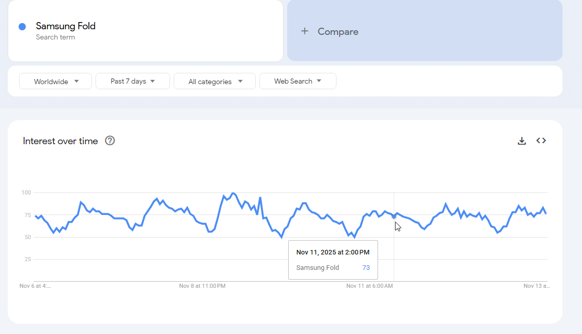The image size is (582, 334).
Task: Select the highlighted data point on the chart line
Action: click(394, 217)
